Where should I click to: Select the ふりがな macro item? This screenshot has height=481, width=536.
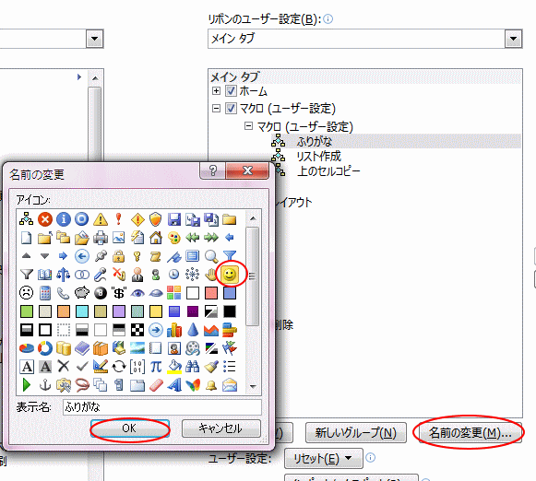click(396, 141)
